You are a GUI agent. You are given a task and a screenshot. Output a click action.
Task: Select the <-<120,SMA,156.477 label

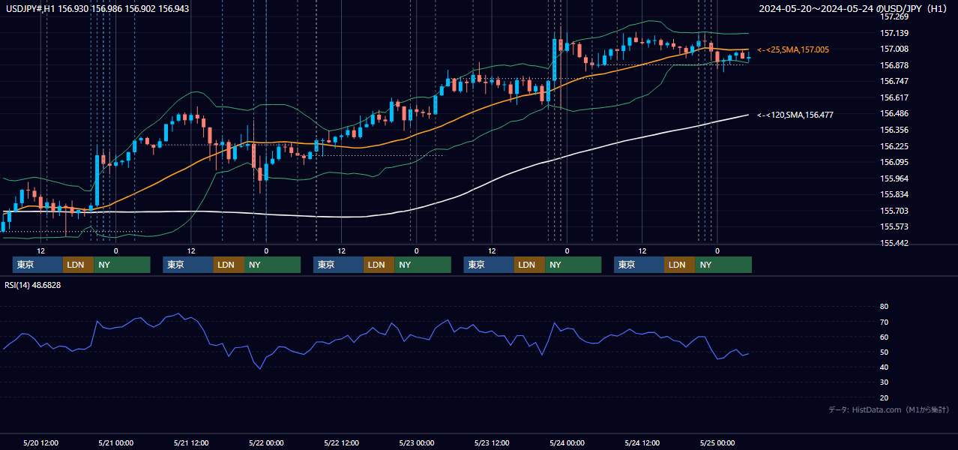point(795,115)
